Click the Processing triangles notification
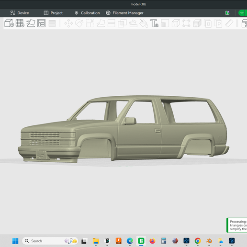The height and width of the screenshot is (247, 247). pyautogui.click(x=237, y=225)
